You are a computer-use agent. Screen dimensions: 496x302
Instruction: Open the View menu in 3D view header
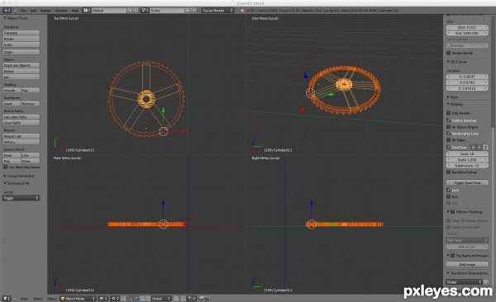coord(24,298)
